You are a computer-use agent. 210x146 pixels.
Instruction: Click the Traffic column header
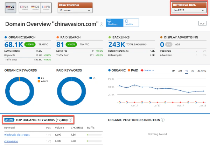click(x=91, y=128)
